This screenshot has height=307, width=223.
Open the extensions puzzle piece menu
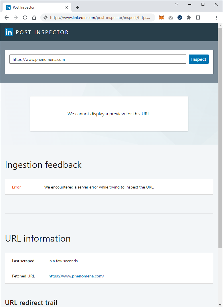pos(189,18)
